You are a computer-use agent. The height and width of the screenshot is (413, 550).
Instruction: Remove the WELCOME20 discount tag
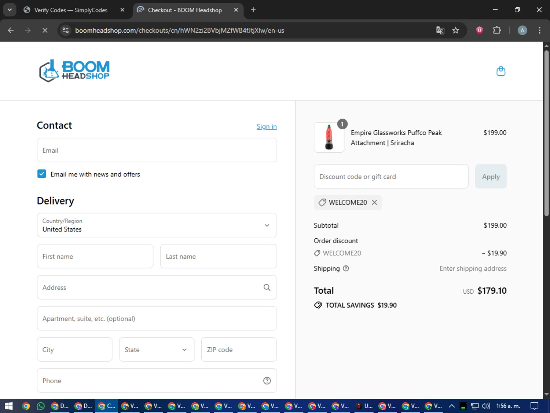tap(374, 202)
